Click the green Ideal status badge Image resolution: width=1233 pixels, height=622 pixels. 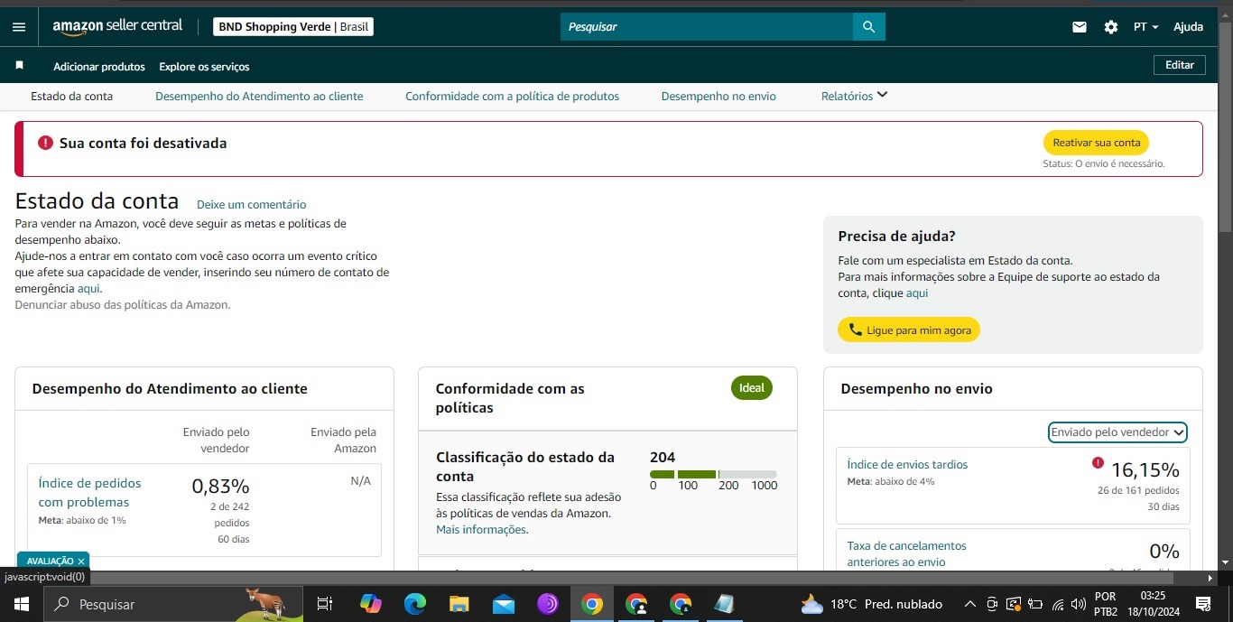tap(752, 388)
